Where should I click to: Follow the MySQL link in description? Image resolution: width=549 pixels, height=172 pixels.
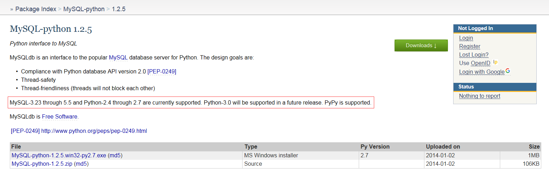[x=118, y=57]
